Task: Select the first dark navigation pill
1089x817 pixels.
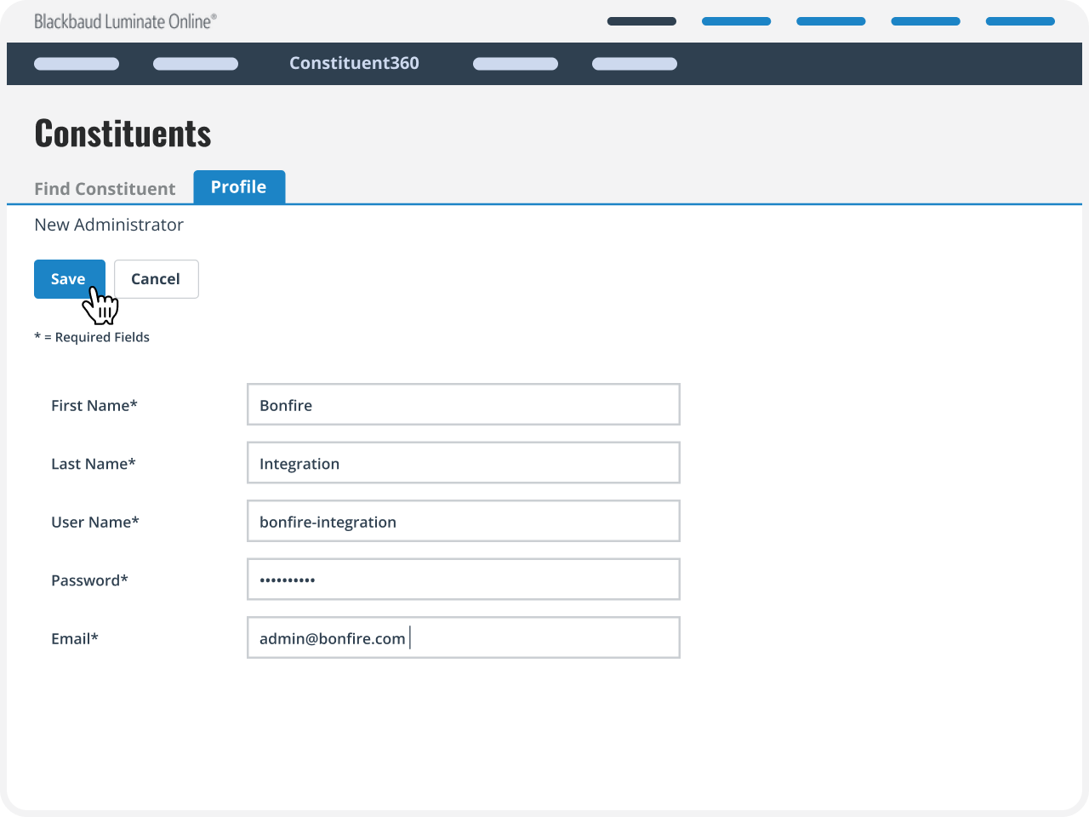Action: pos(641,20)
